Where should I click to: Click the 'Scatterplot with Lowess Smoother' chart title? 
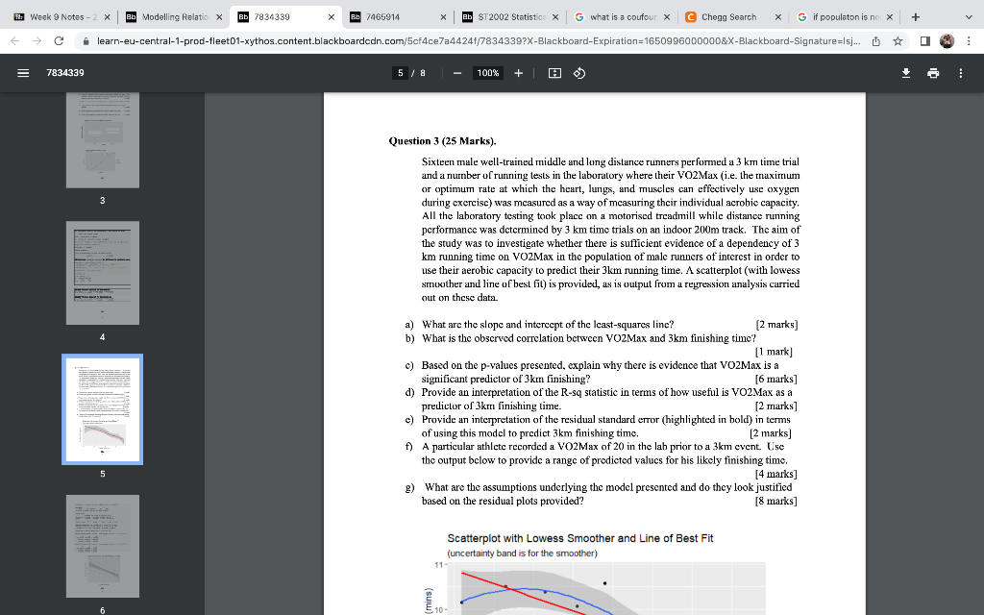[579, 538]
